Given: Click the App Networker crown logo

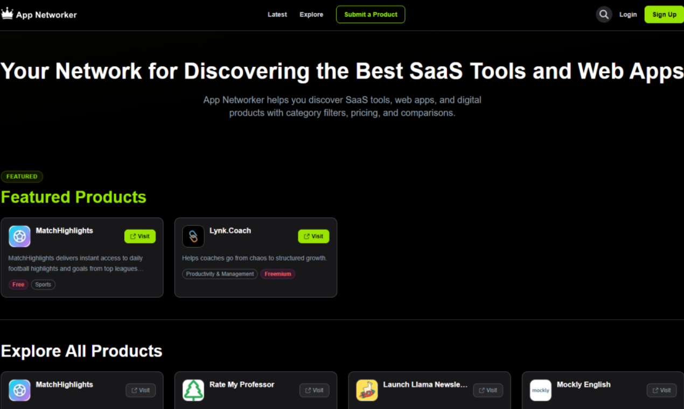Looking at the screenshot, I should coord(7,13).
